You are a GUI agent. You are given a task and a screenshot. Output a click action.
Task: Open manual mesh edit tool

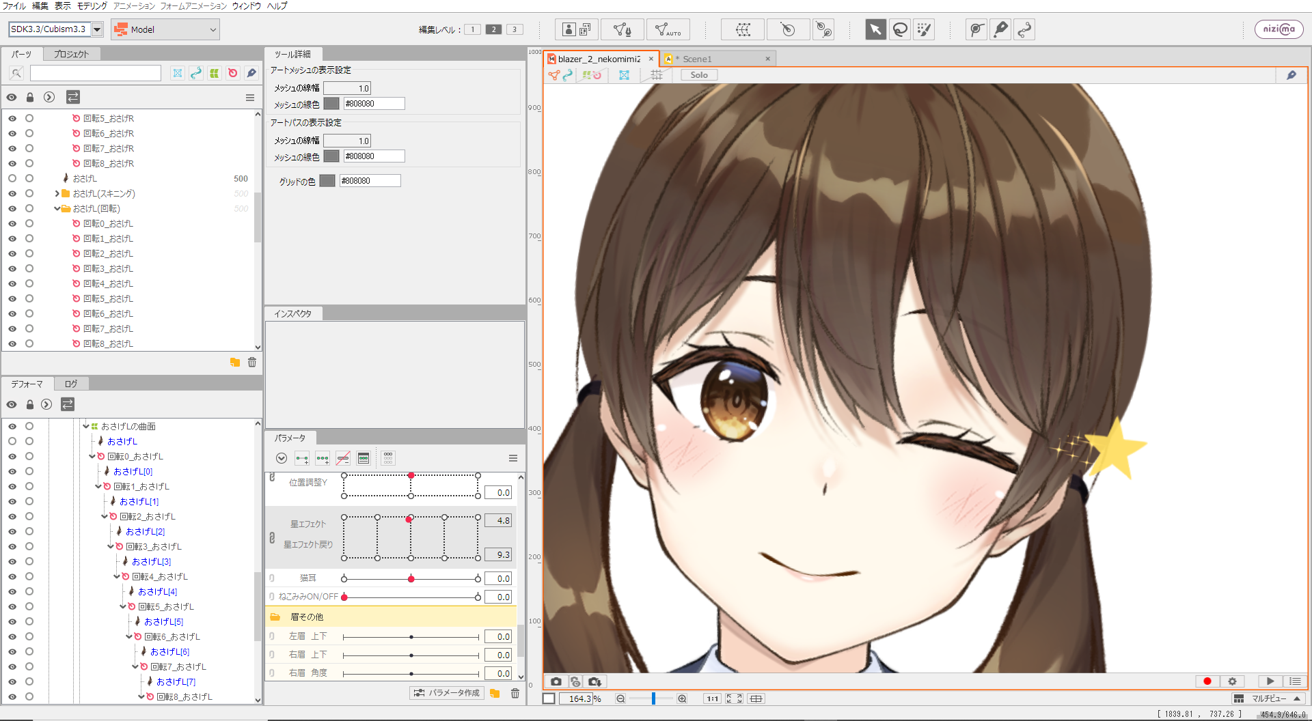623,29
